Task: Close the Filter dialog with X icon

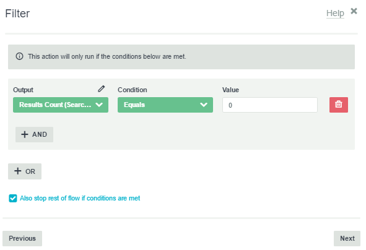Action: 354,11
